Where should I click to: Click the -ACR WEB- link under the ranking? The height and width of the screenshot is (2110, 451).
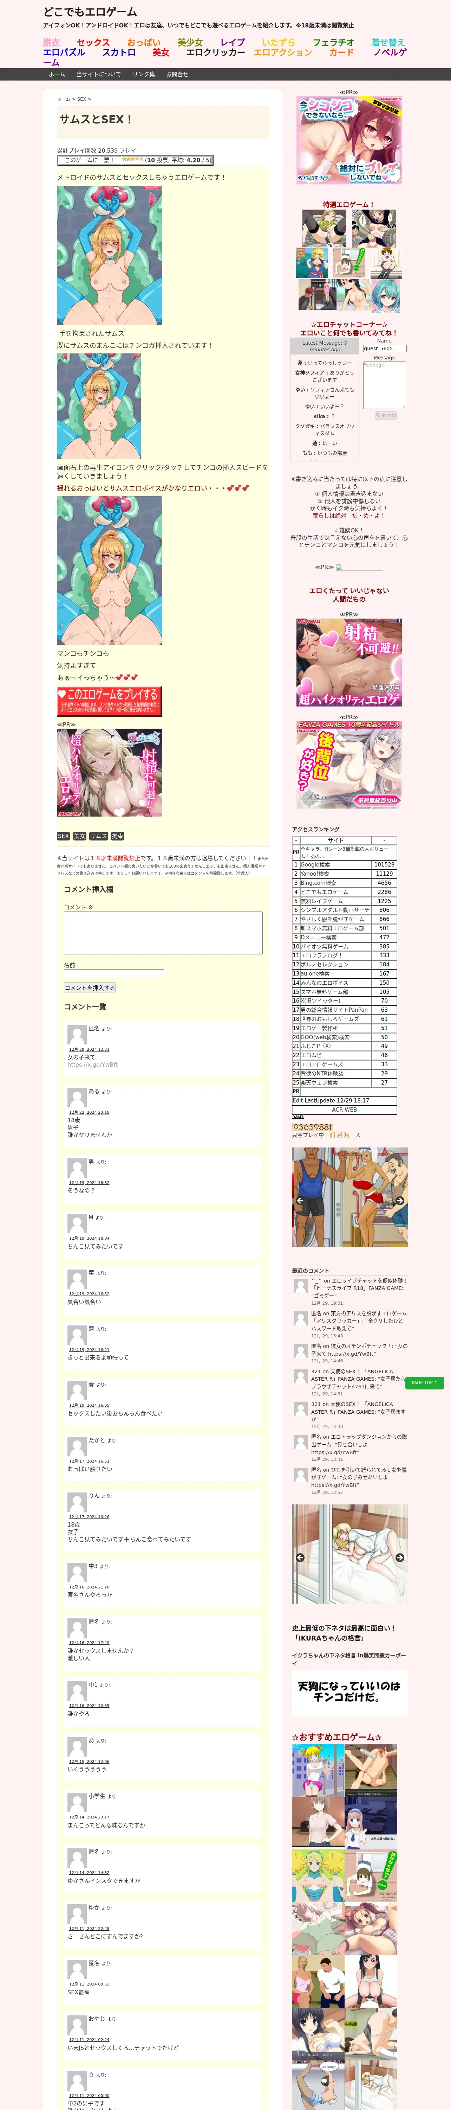point(345,1110)
